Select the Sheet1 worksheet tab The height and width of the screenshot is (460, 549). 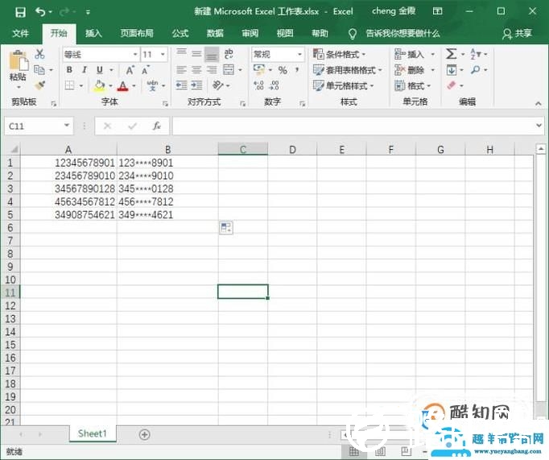pos(92,433)
